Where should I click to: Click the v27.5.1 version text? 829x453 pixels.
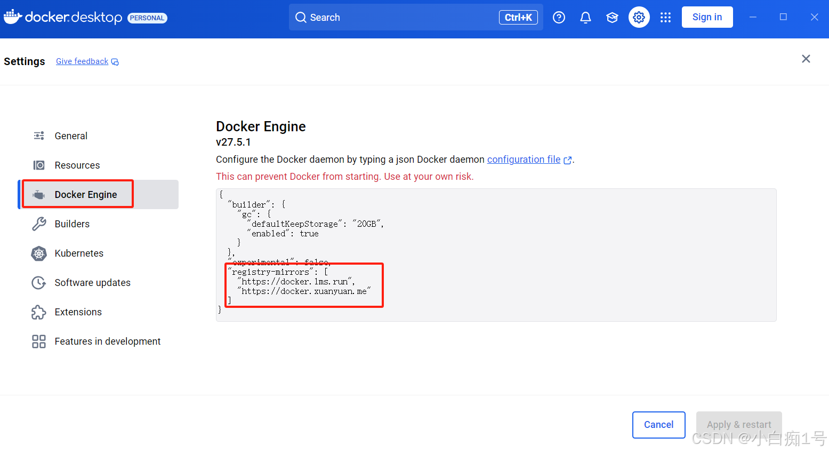click(234, 142)
